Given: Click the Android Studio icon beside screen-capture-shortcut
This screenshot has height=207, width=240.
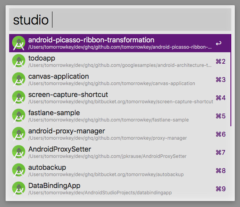Looking at the screenshot, I should pyautogui.click(x=18, y=98).
